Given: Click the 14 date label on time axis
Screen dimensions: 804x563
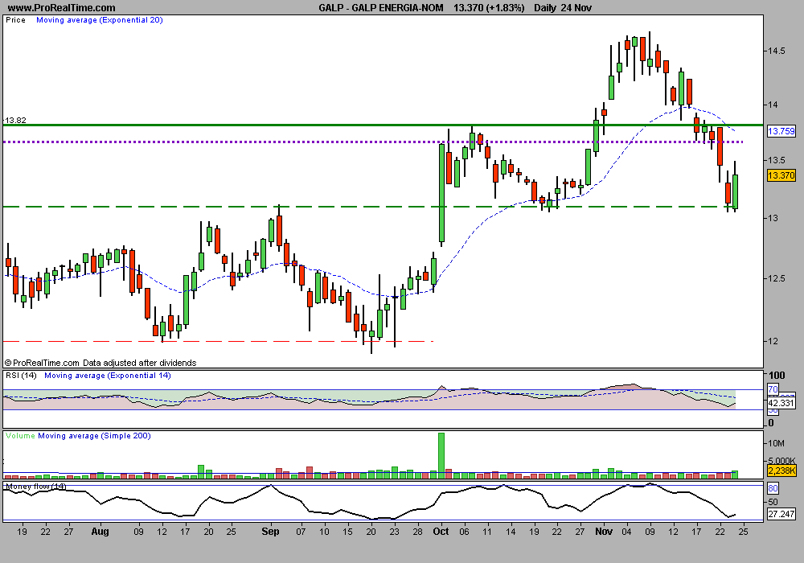Looking at the screenshot, I should point(511,532).
